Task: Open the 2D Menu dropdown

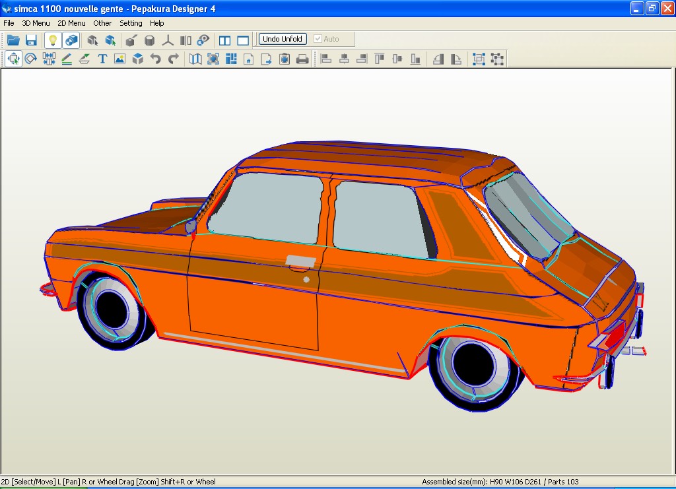Action: 71,23
